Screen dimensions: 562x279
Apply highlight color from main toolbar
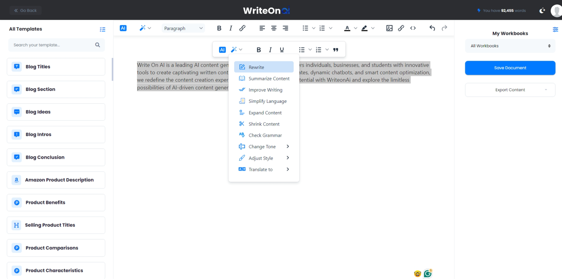(x=364, y=28)
